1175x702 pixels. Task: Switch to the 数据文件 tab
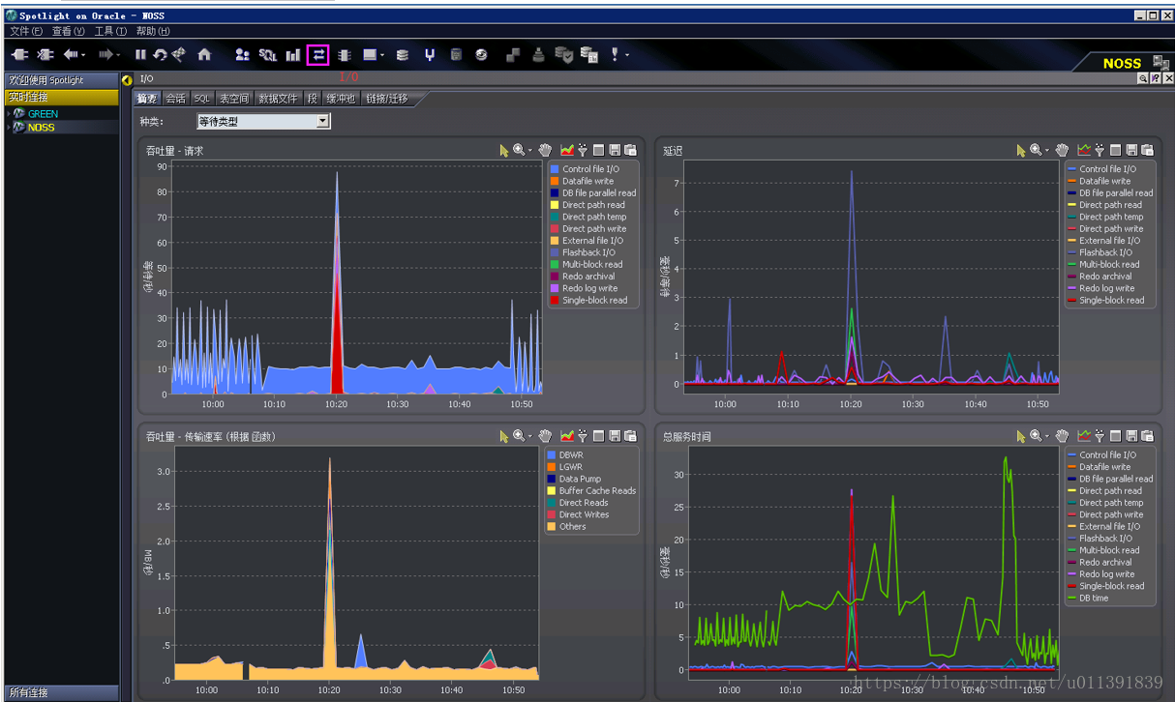click(x=279, y=99)
